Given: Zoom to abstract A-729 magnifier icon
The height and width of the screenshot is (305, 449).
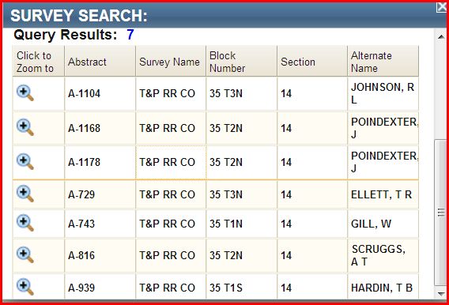Looking at the screenshot, I should click(25, 194).
